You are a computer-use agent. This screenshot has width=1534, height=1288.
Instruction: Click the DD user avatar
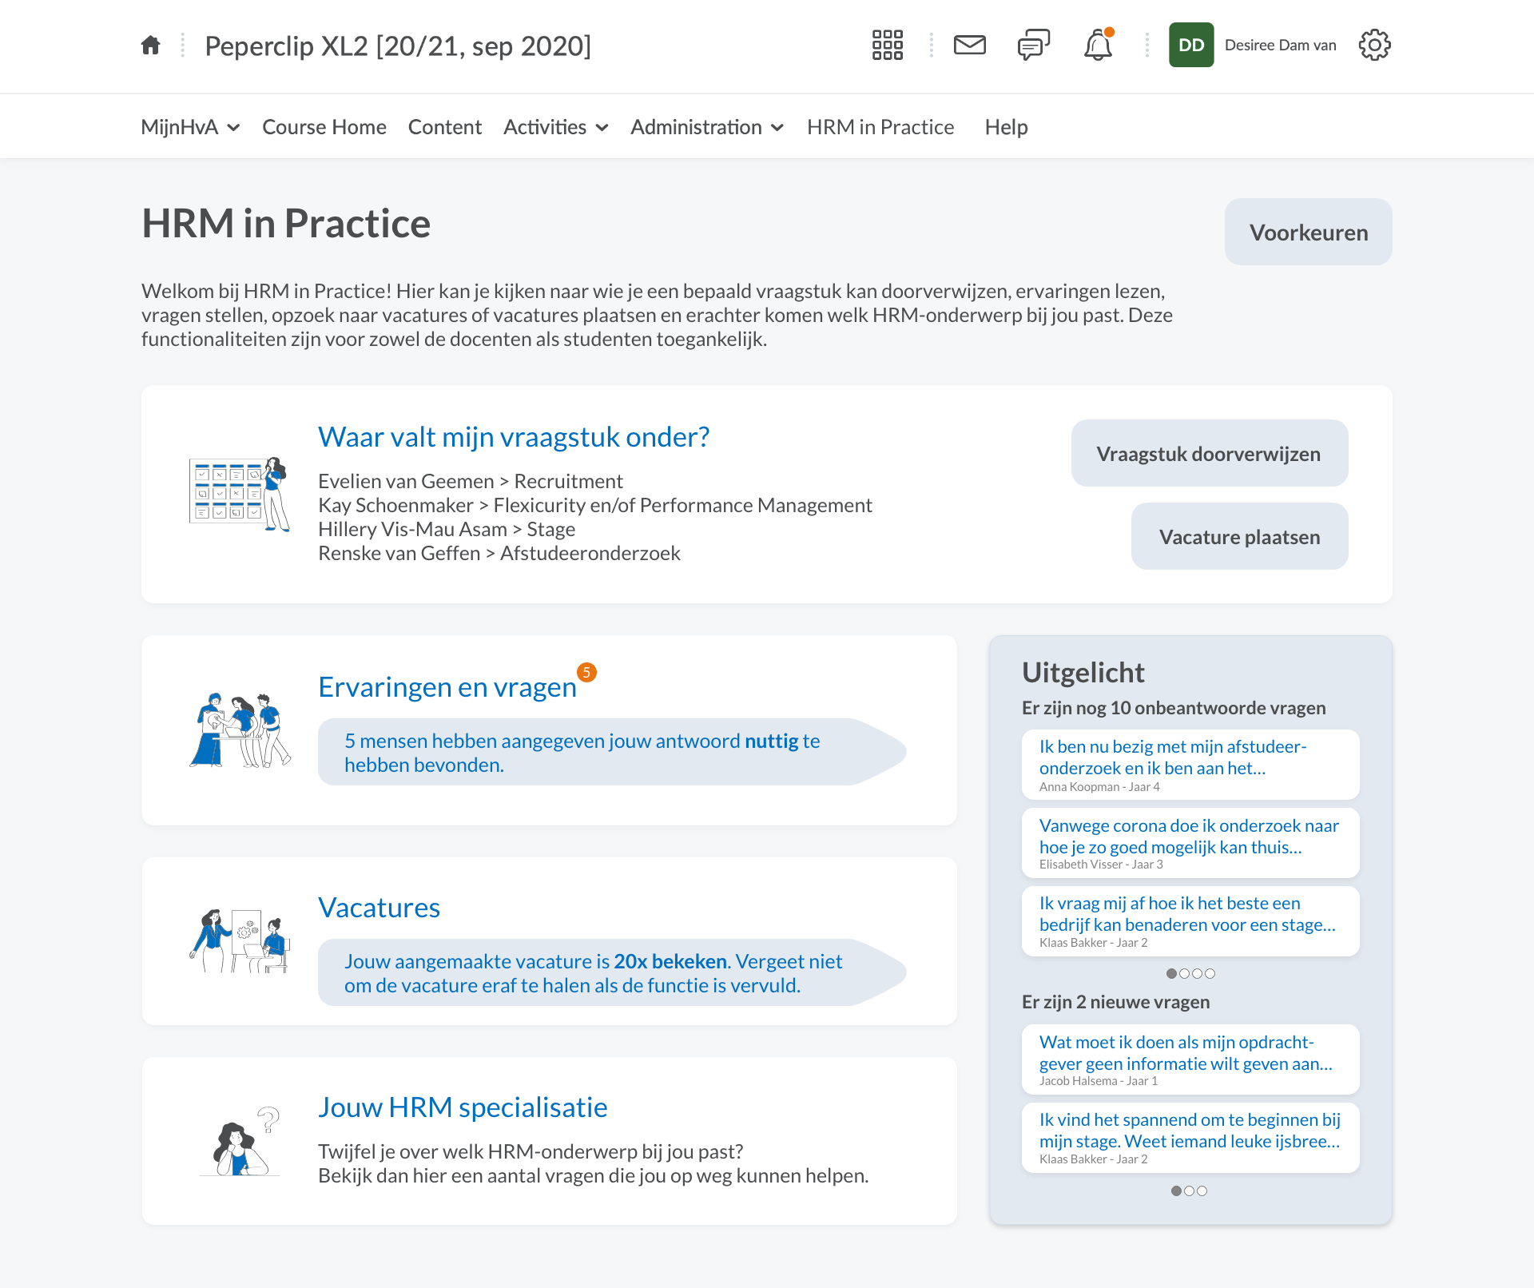click(x=1190, y=46)
